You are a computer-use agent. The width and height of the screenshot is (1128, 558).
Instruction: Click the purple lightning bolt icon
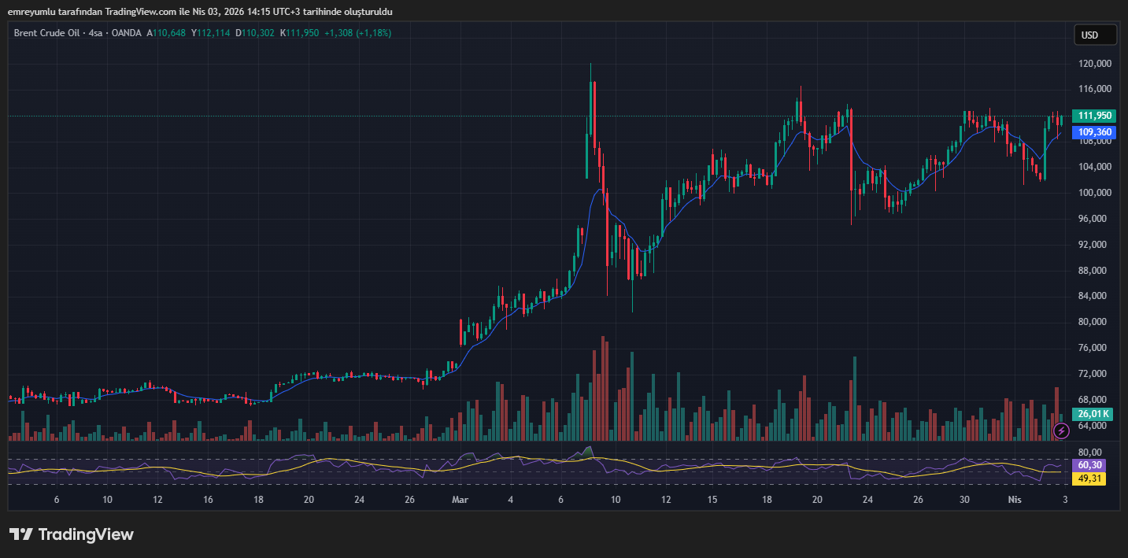click(1061, 431)
